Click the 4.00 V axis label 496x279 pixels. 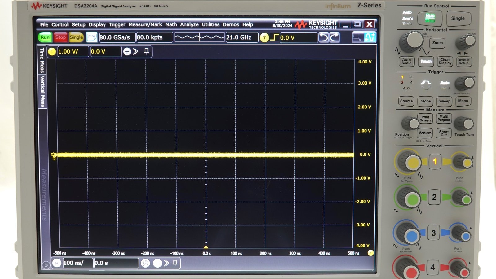(x=365, y=62)
